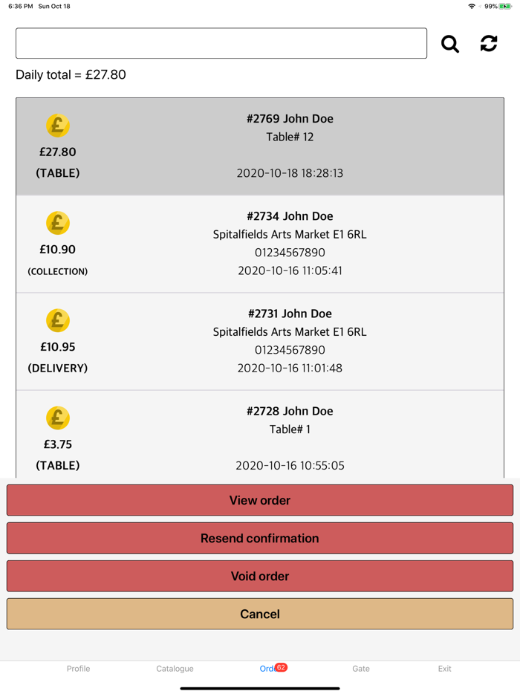Click the refresh icon to reload orders

[488, 43]
